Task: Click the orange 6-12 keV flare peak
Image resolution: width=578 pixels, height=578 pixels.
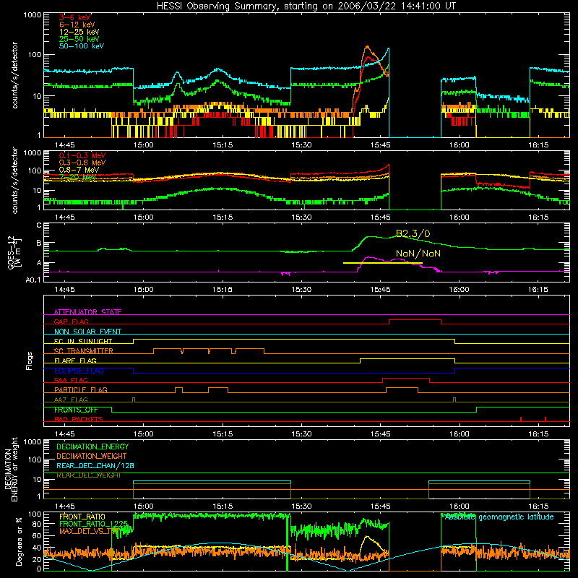Action: point(367,47)
